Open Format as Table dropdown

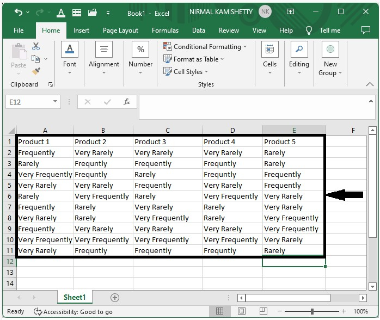click(x=222, y=59)
